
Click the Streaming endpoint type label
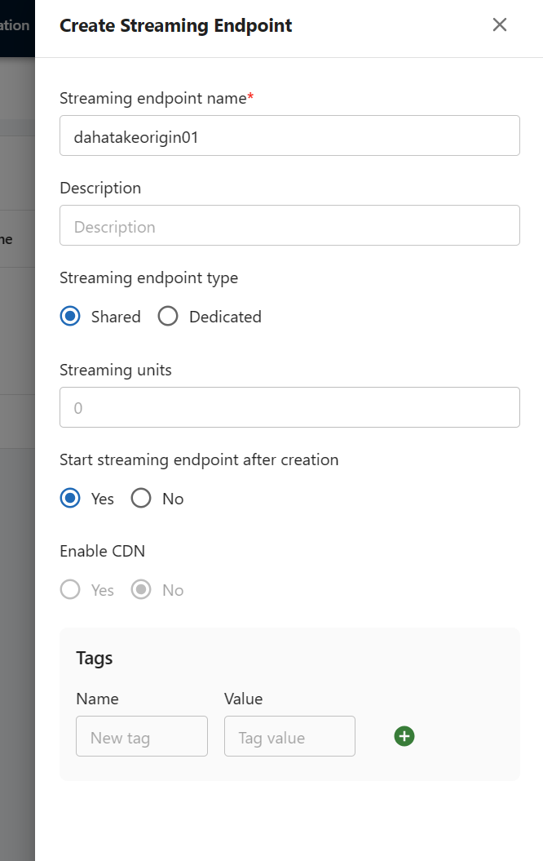click(x=149, y=277)
